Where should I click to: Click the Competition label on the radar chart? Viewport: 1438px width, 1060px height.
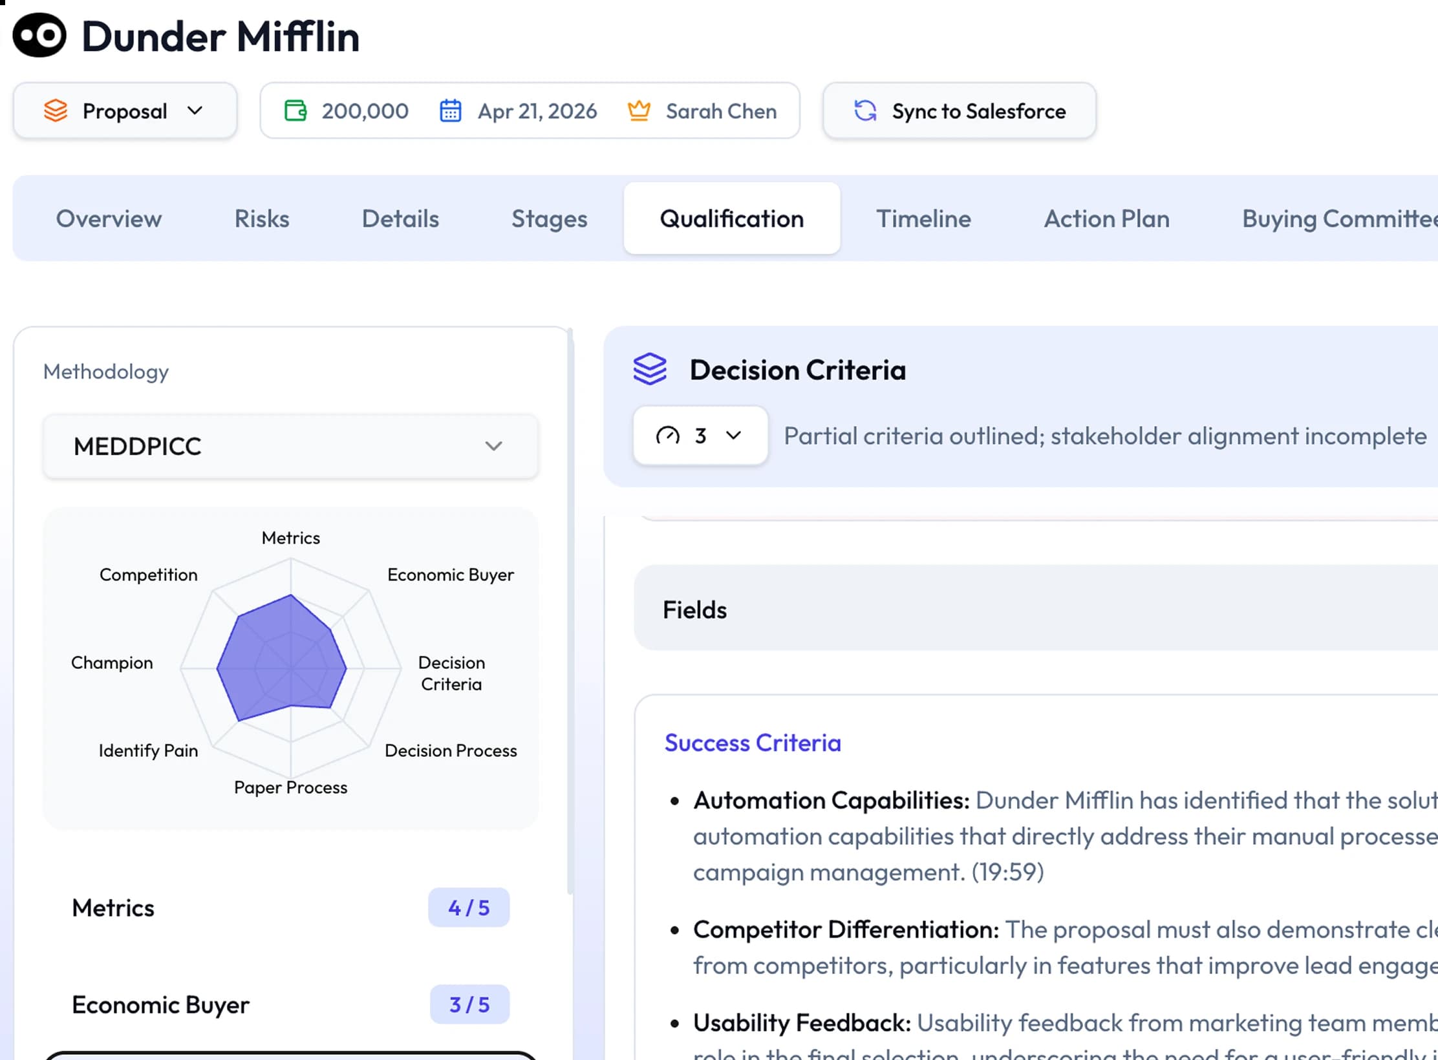click(x=148, y=575)
